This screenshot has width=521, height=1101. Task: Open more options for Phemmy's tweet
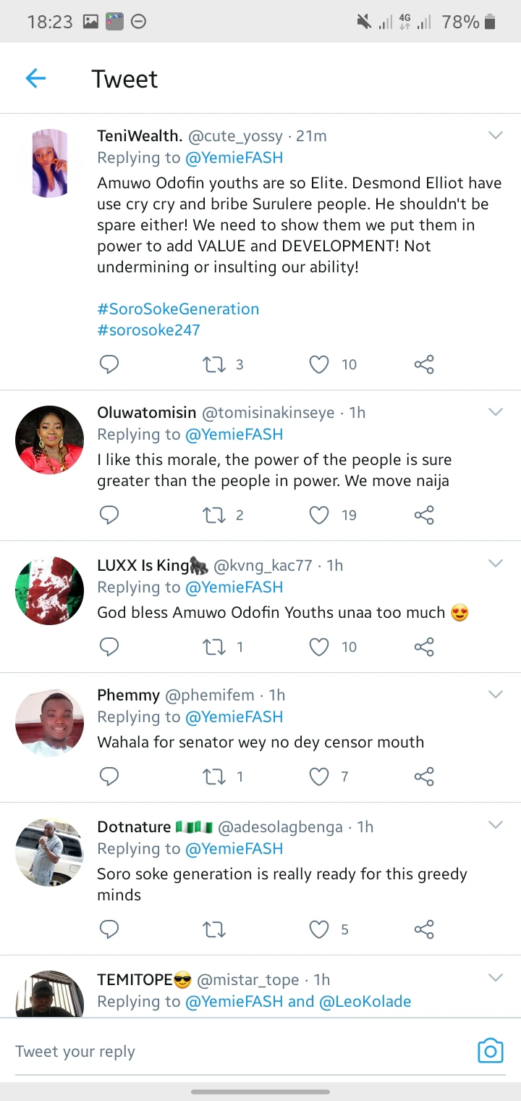point(495,695)
